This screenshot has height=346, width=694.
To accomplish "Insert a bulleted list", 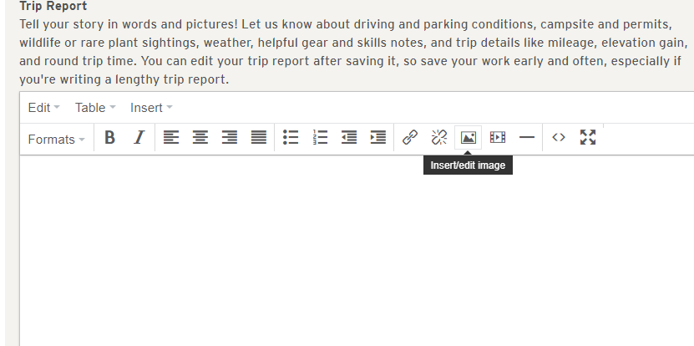I will tap(291, 139).
